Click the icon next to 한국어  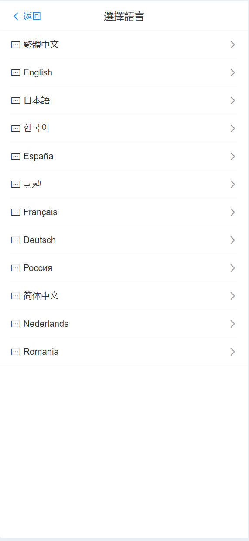point(16,128)
